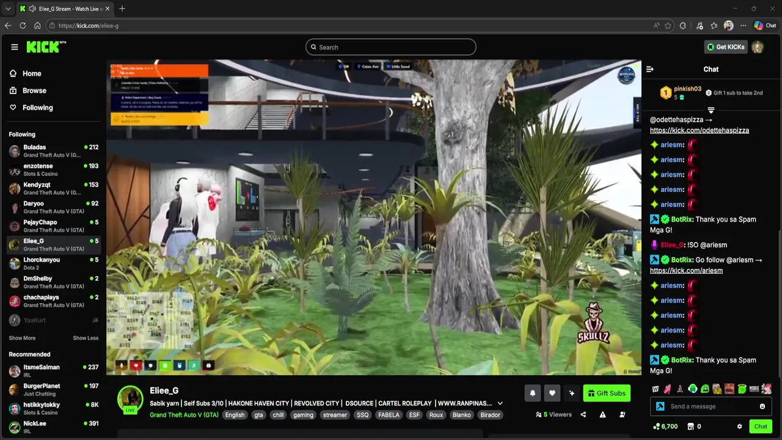This screenshot has height=440, width=782.
Task: Open the kick.com/odettehaspizza link
Action: [700, 130]
